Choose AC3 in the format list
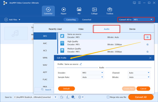Viewport: 158px width, 102px height. tap(45, 50)
